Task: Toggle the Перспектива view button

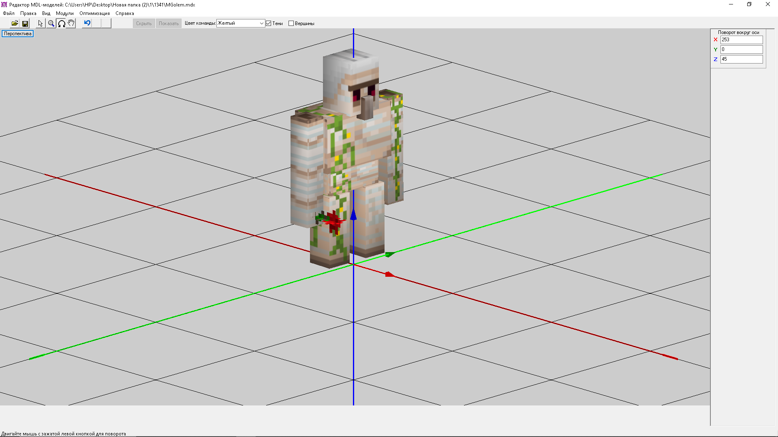Action: coord(17,34)
